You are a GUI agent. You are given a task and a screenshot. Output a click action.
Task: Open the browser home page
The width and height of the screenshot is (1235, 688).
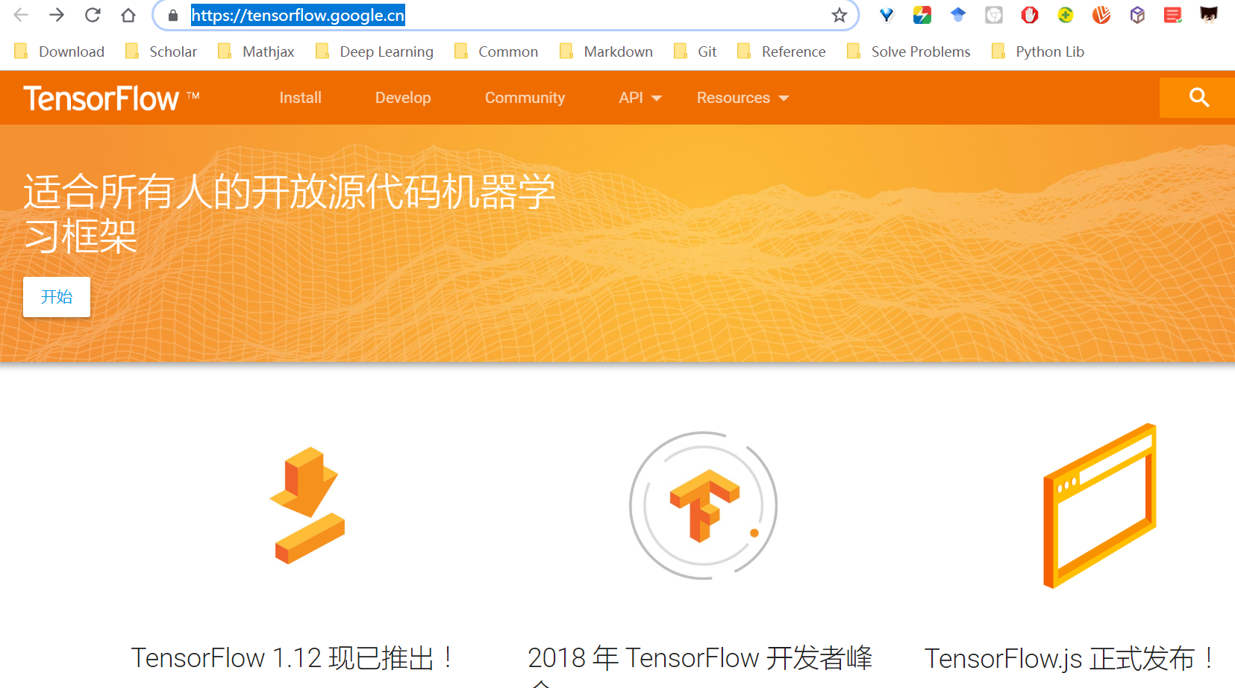tap(128, 15)
